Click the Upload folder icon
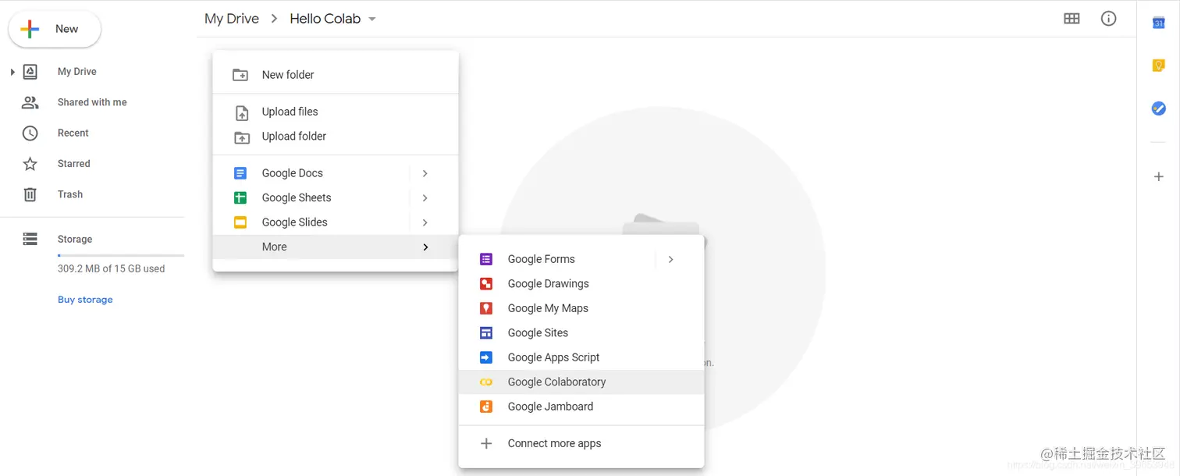The image size is (1180, 476). [242, 137]
